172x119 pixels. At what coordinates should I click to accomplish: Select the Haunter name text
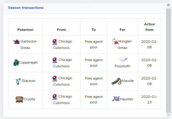click(x=126, y=99)
